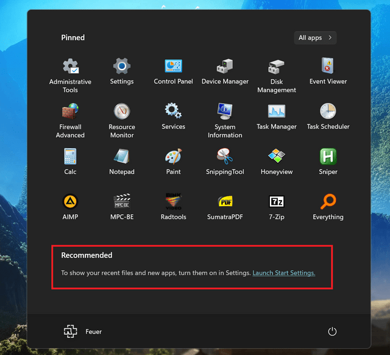This screenshot has height=355, width=390.
Task: Launch MPC-BE video player
Action: [x=122, y=207]
